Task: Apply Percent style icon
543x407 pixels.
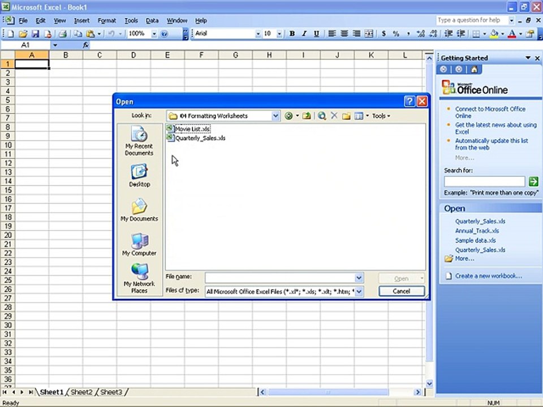Action: click(396, 33)
